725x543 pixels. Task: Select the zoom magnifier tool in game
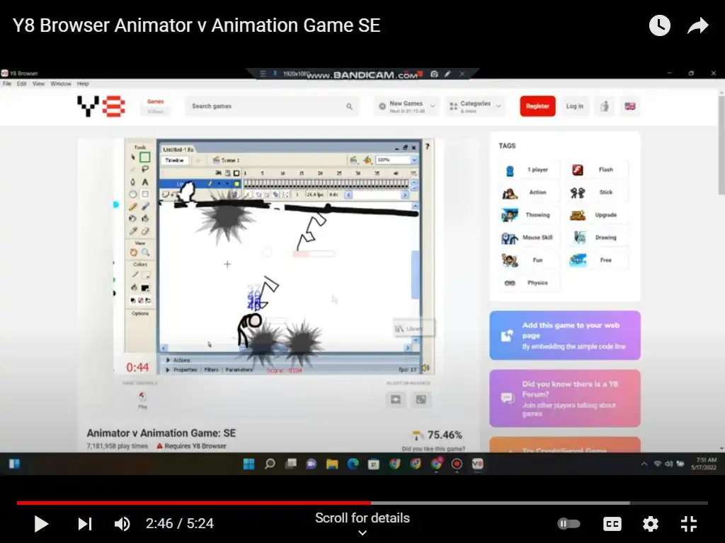[146, 252]
